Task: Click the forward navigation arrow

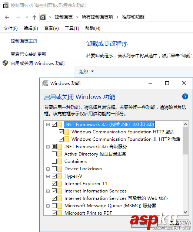Action: (x=18, y=17)
